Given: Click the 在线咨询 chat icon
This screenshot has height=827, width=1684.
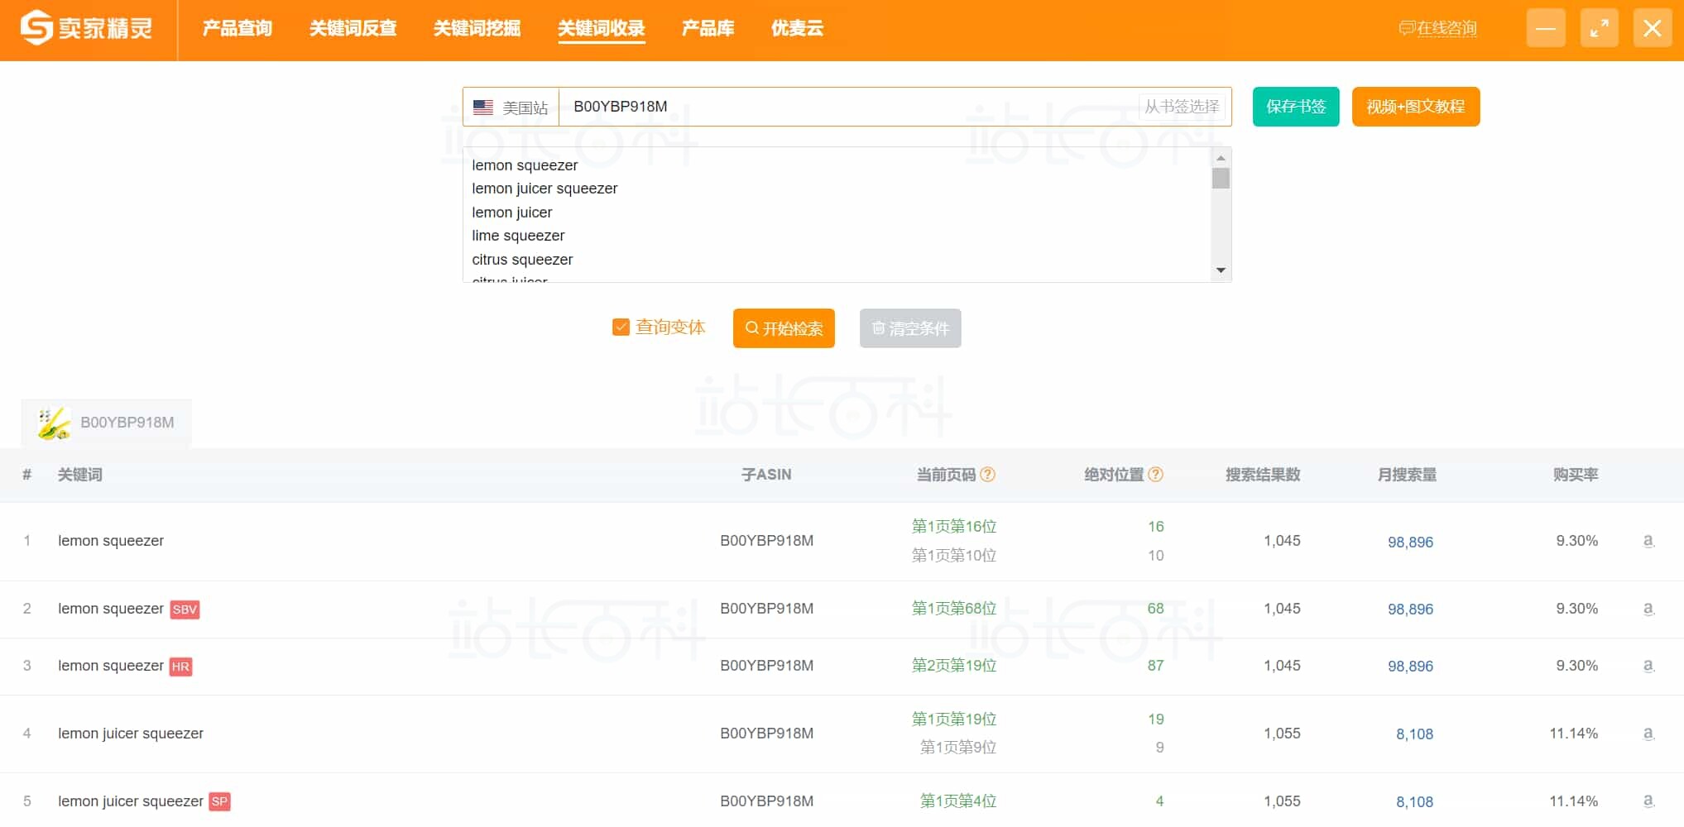Looking at the screenshot, I should pos(1406,29).
